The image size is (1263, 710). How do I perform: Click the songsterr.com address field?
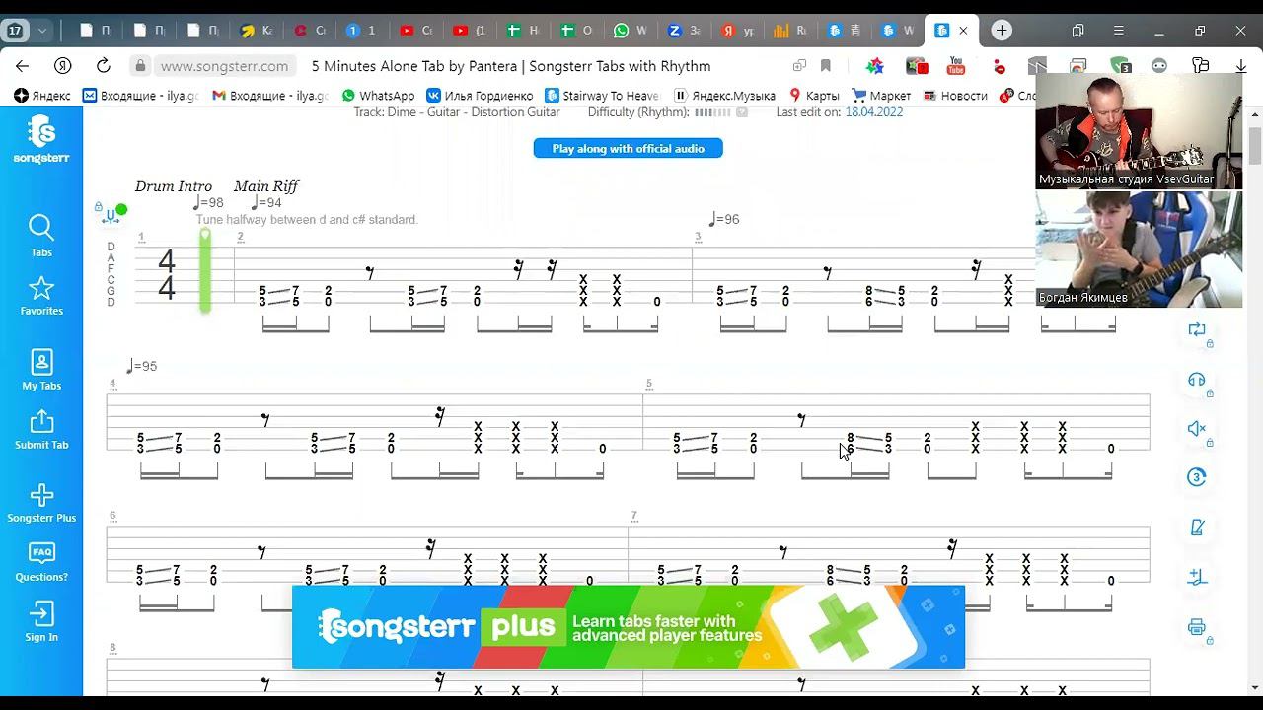pos(224,66)
